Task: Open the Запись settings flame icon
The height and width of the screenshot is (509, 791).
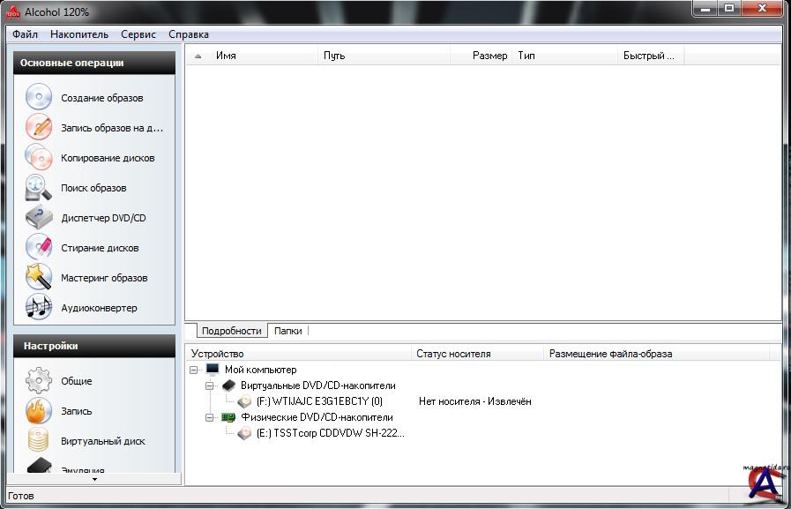Action: 39,411
